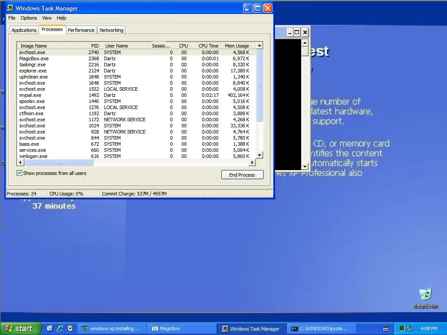447x335 pixels.
Task: Click Windows Task Manager taskbar button
Action: (252, 328)
